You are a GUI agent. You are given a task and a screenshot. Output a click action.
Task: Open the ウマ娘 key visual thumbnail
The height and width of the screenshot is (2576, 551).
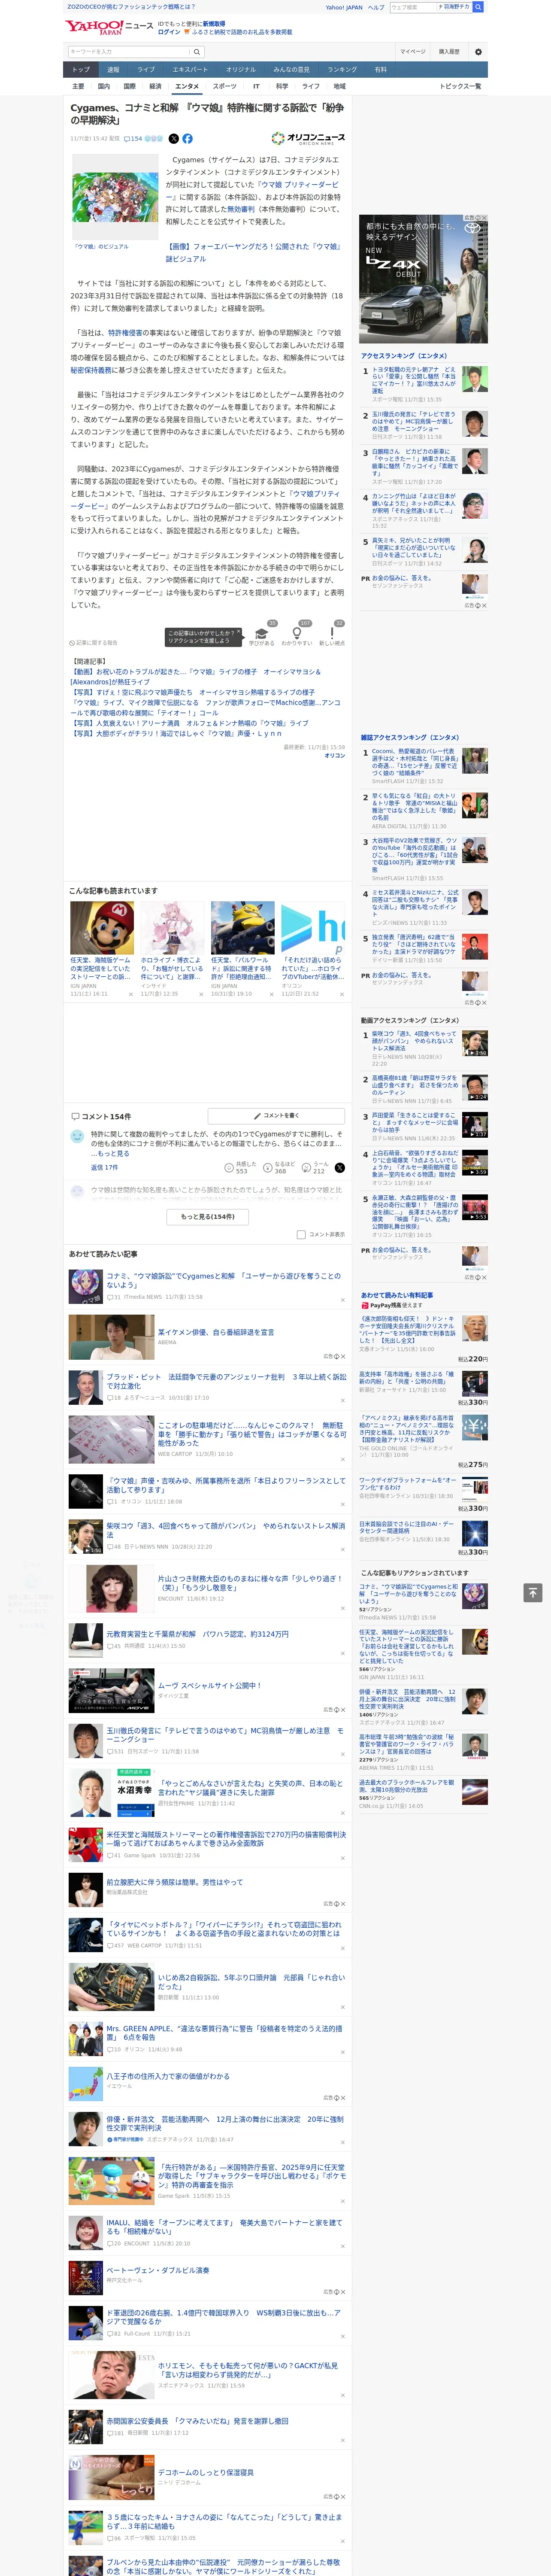115,198
